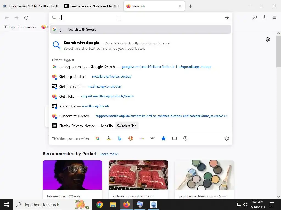Viewport: 281px width, 210px height.
Task: Search open tabs using the tabs icon
Action: 174,138
